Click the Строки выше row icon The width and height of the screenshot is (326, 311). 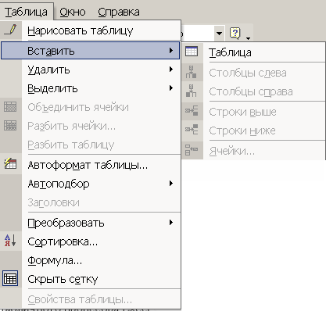[192, 111]
